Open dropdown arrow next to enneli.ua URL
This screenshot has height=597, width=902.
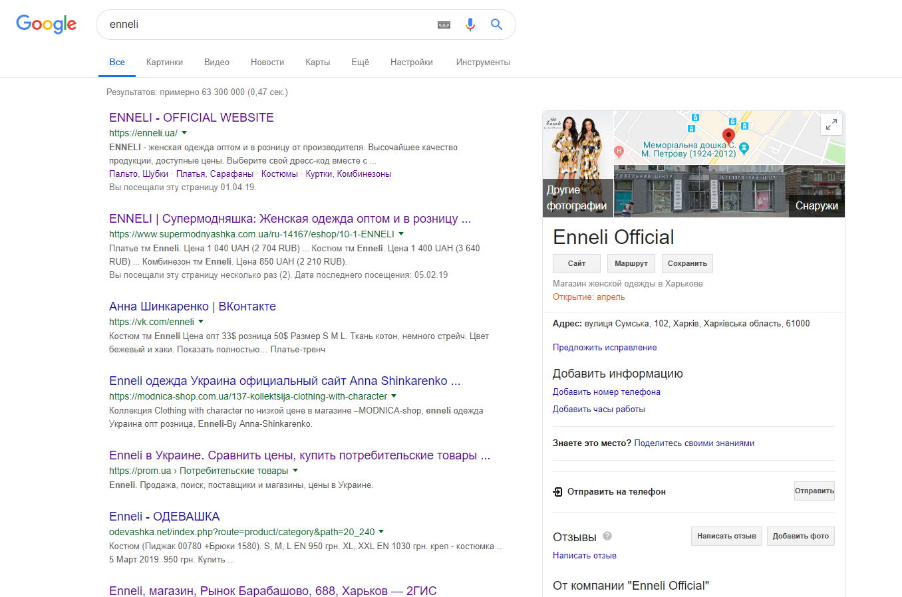184,133
